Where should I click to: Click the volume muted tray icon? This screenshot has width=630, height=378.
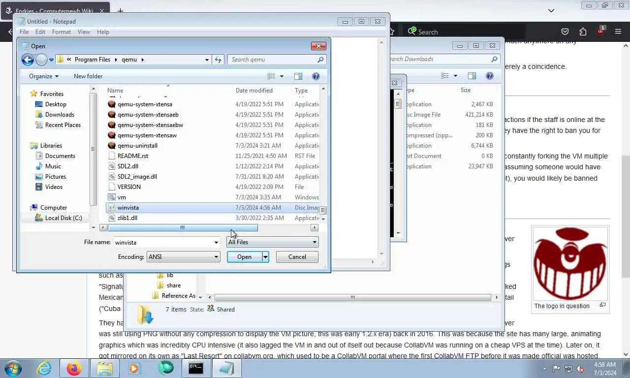point(580,369)
